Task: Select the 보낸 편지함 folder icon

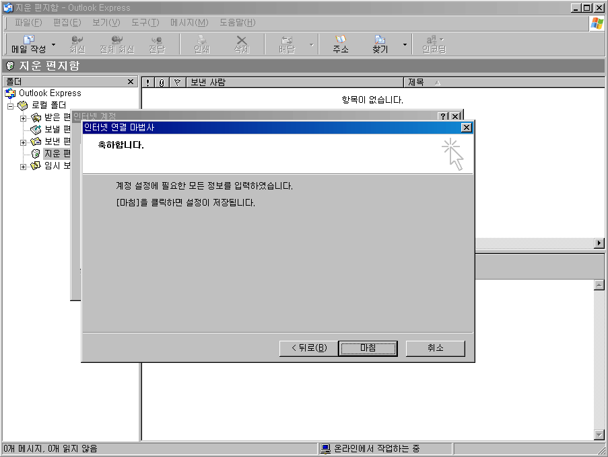Action: coord(36,142)
